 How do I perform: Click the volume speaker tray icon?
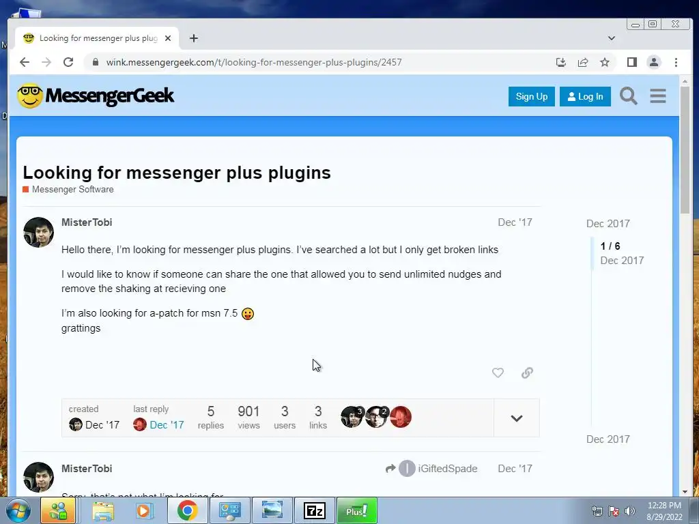tap(629, 511)
